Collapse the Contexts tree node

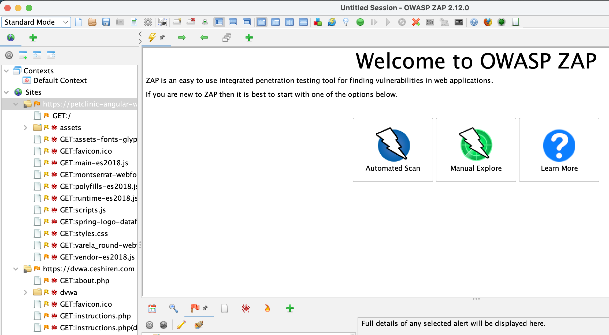[x=6, y=71]
